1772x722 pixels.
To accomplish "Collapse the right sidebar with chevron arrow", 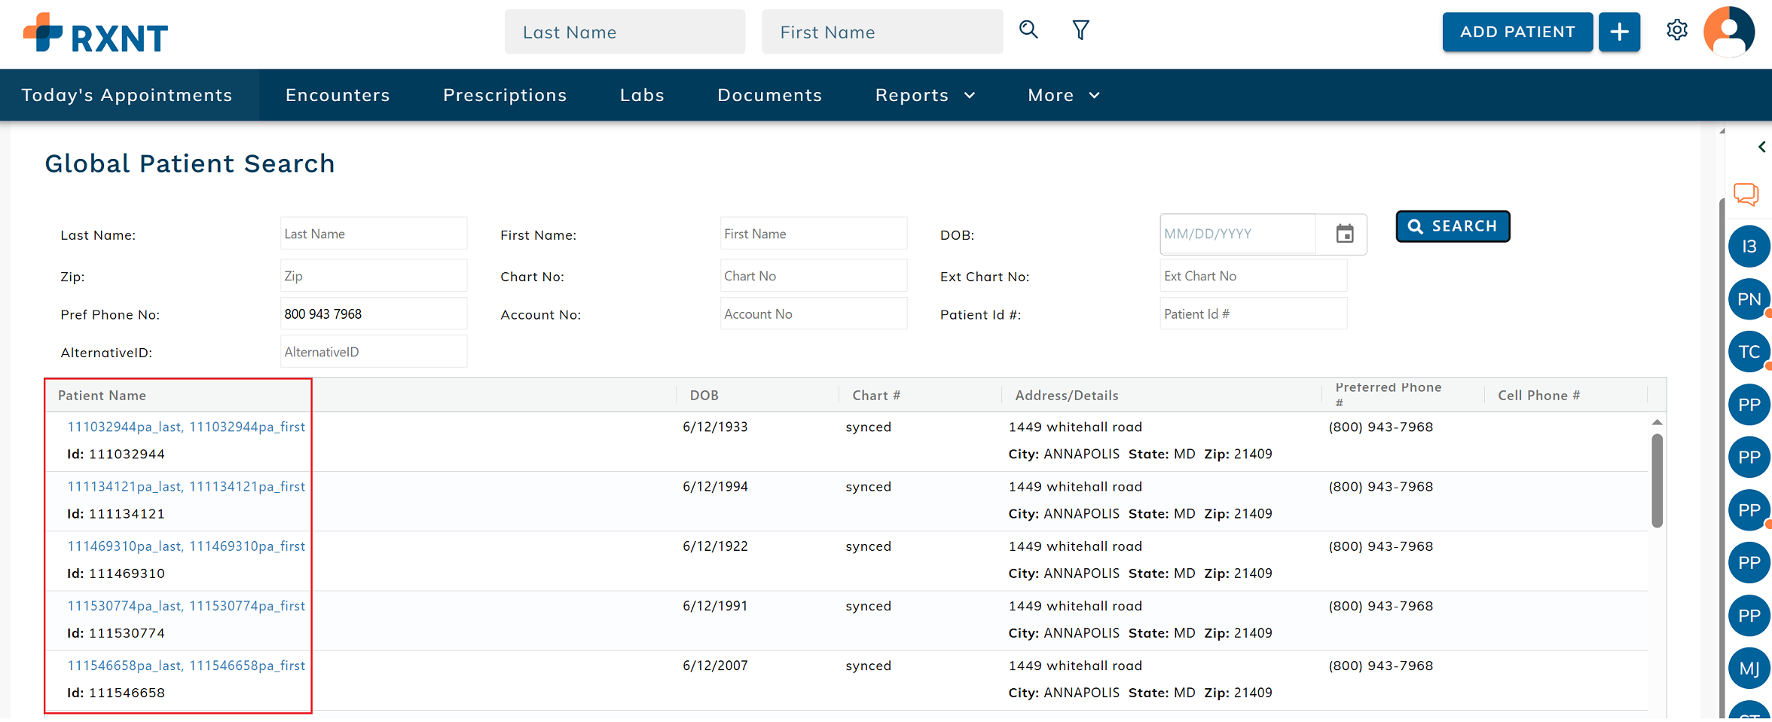I will pyautogui.click(x=1761, y=147).
